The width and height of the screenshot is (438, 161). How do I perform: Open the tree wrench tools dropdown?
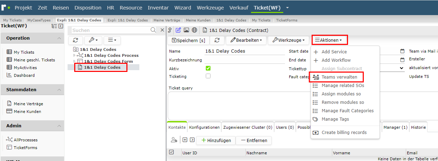tap(93, 40)
